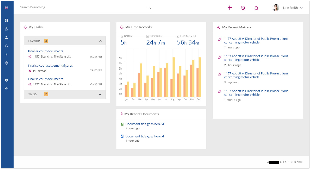
Task: Open the recent history icon in header
Action: coord(243,8)
